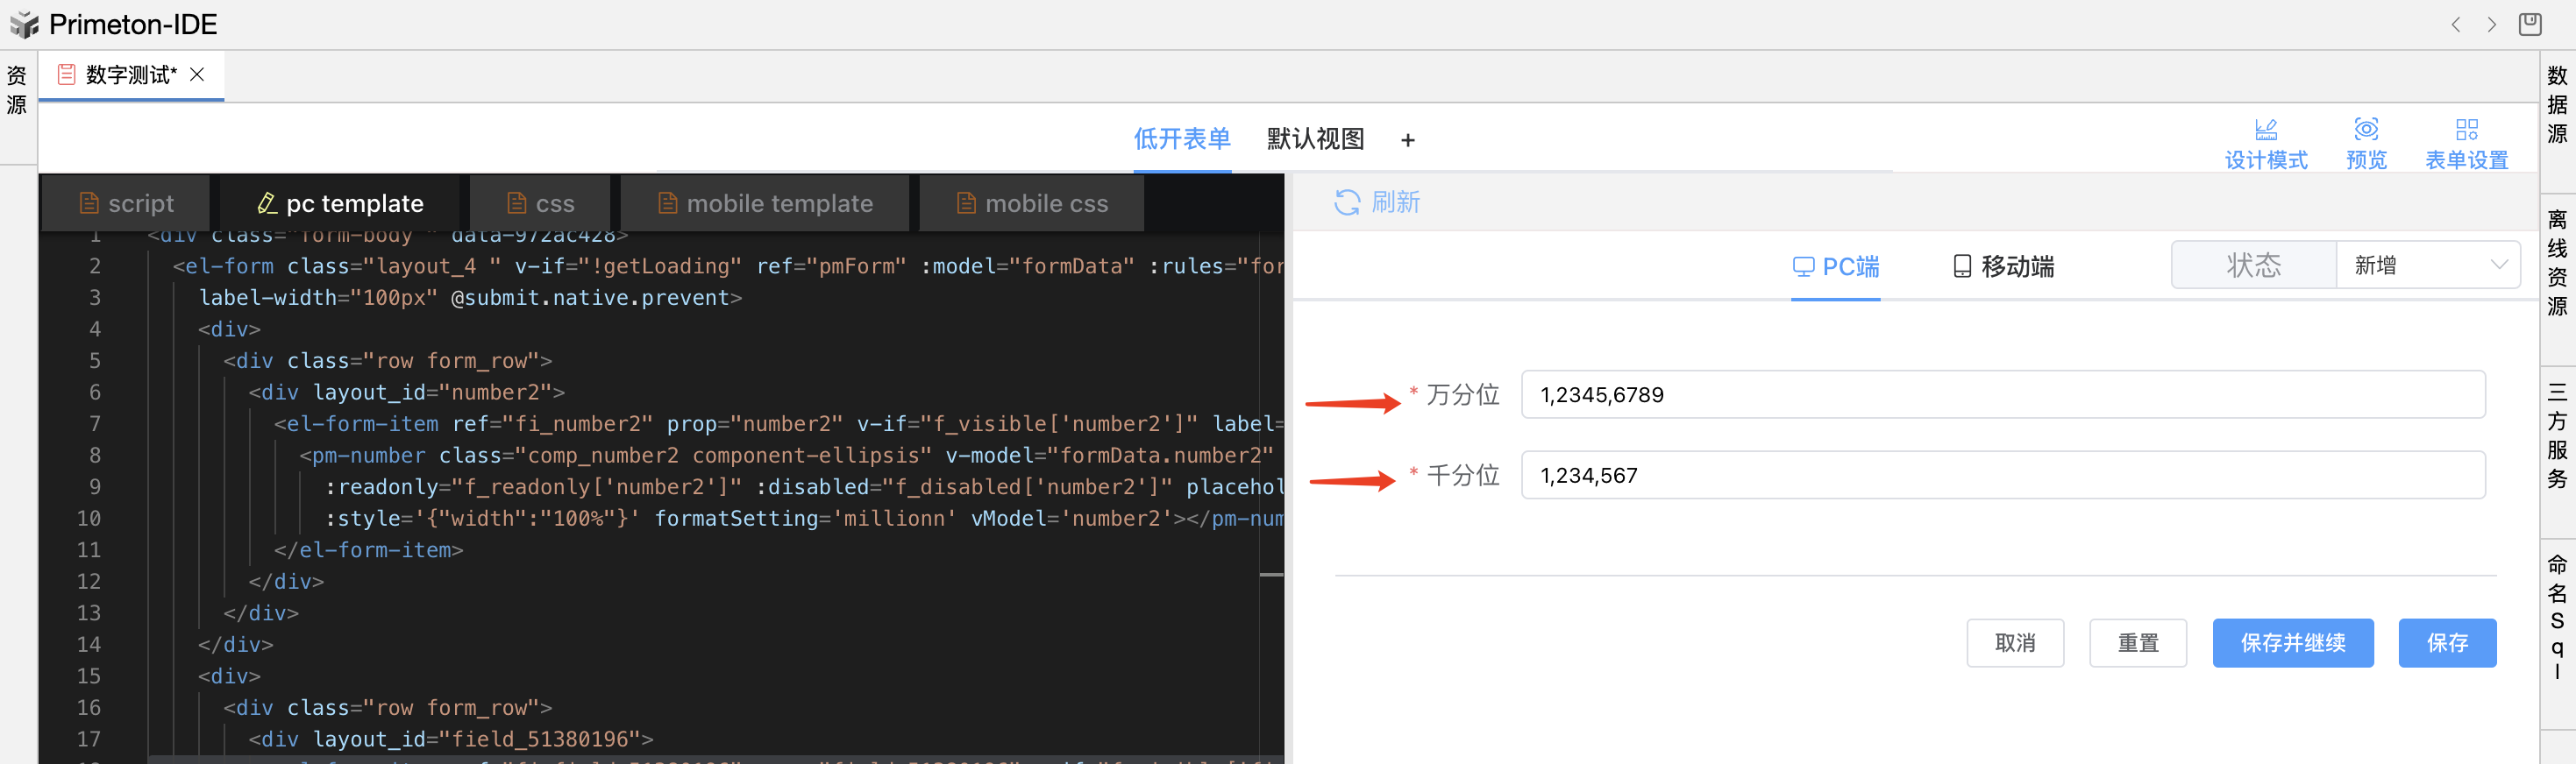Viewport: 2576px width, 764px height.
Task: Close the 数字测试 tab
Action: pos(197,74)
